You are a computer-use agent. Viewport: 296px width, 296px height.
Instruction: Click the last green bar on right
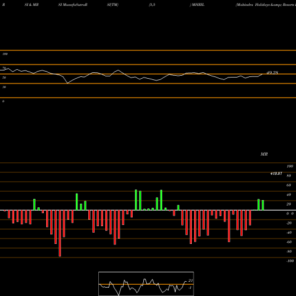(263, 205)
